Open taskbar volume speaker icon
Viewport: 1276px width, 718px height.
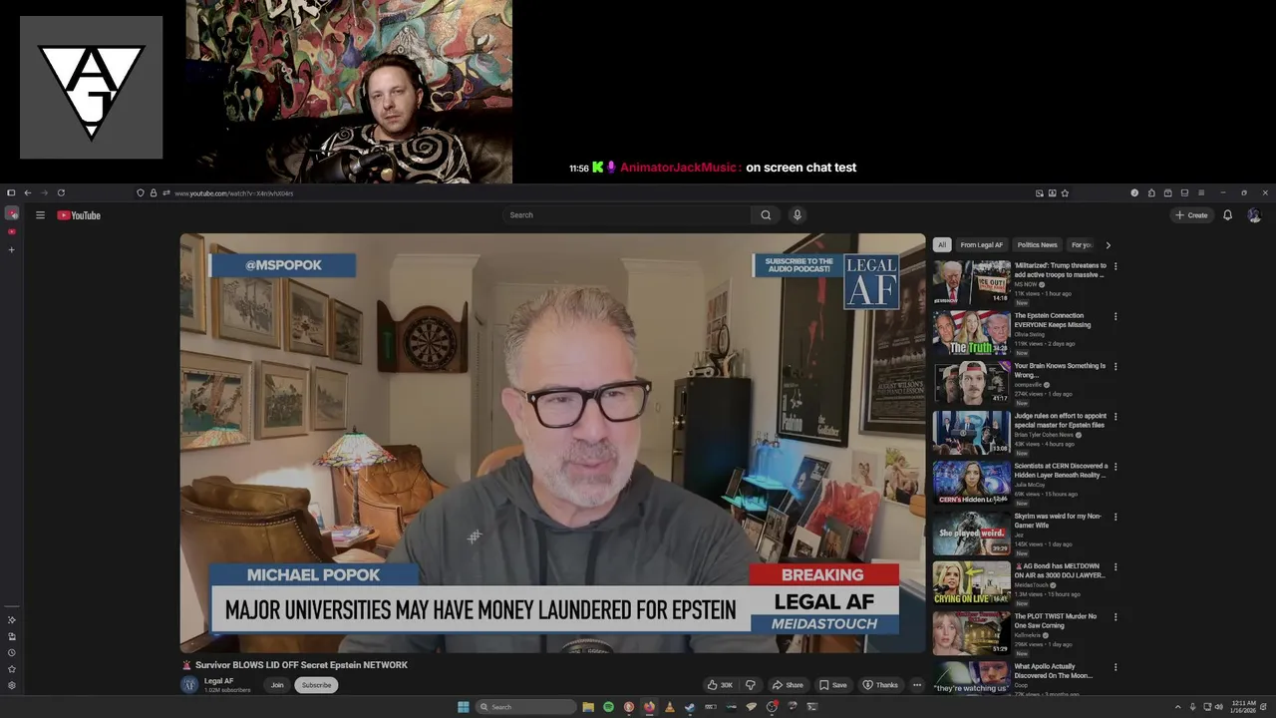coord(1218,707)
